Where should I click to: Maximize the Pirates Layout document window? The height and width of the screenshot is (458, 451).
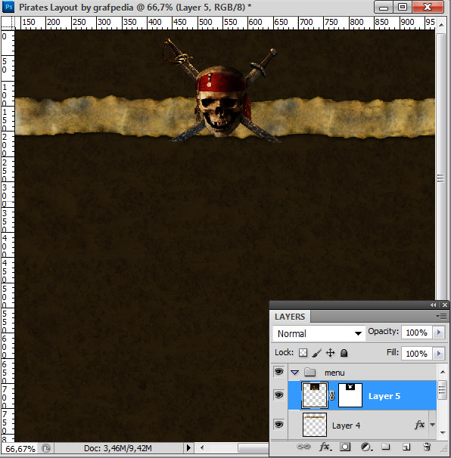403,8
